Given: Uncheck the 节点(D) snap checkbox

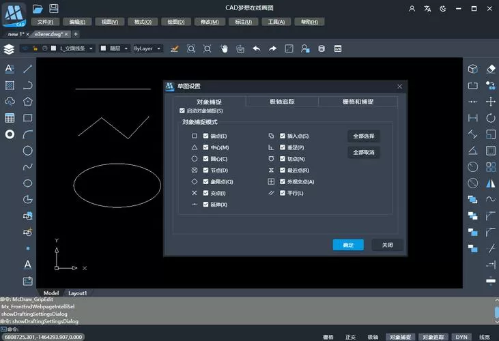Looking at the screenshot, I should pos(205,170).
